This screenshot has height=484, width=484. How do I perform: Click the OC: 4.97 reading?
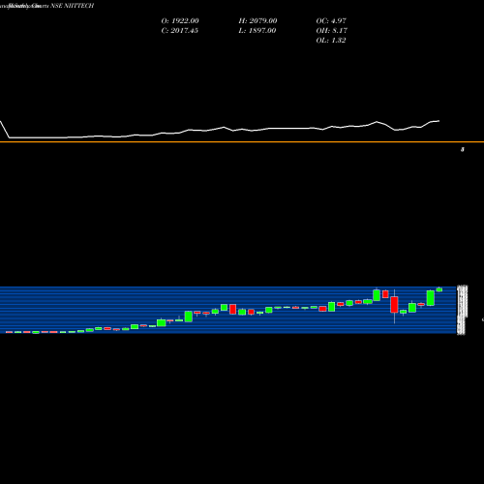point(331,21)
